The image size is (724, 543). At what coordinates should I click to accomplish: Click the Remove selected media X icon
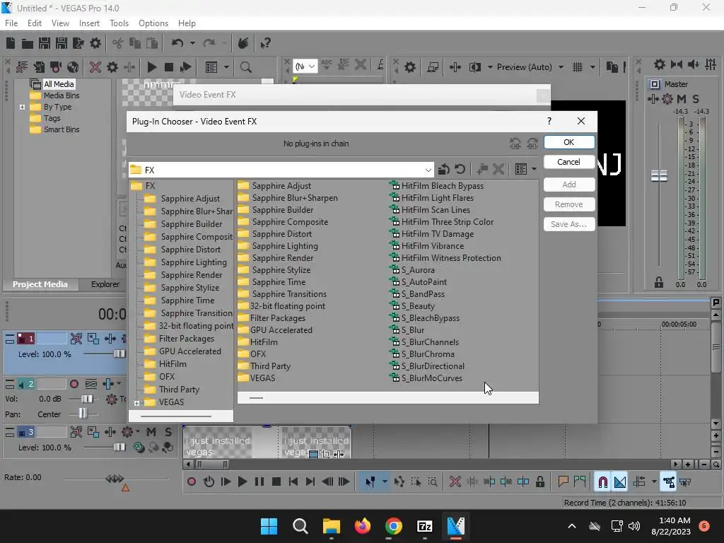pyautogui.click(x=95, y=67)
